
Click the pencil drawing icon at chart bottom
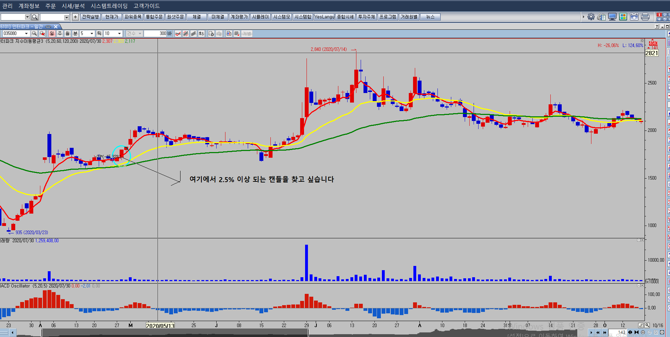point(641,325)
